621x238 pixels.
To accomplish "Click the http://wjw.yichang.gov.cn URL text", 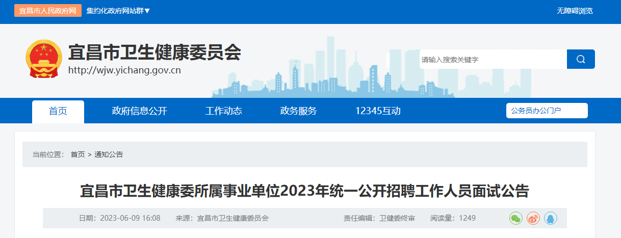I will pos(124,70).
